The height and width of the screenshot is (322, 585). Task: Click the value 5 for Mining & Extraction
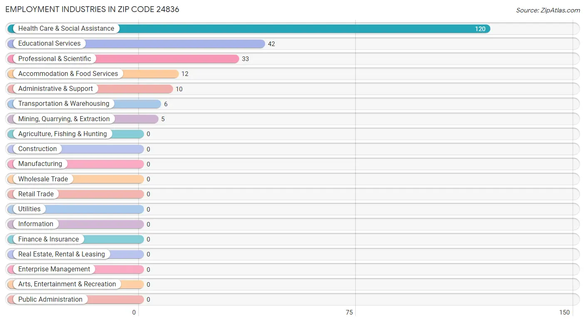[x=163, y=119]
